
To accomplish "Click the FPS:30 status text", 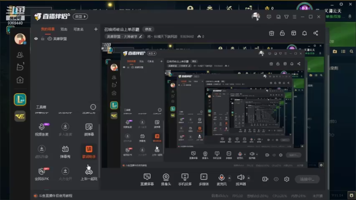I will point(238,196).
